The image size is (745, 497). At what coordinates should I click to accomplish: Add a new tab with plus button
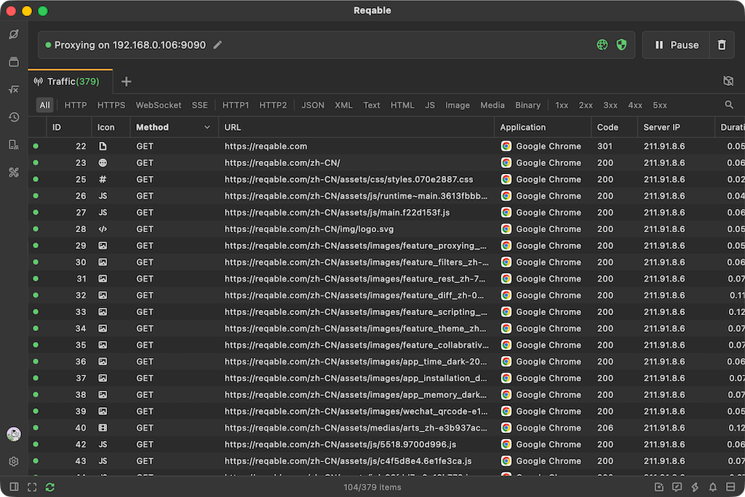pyautogui.click(x=126, y=81)
